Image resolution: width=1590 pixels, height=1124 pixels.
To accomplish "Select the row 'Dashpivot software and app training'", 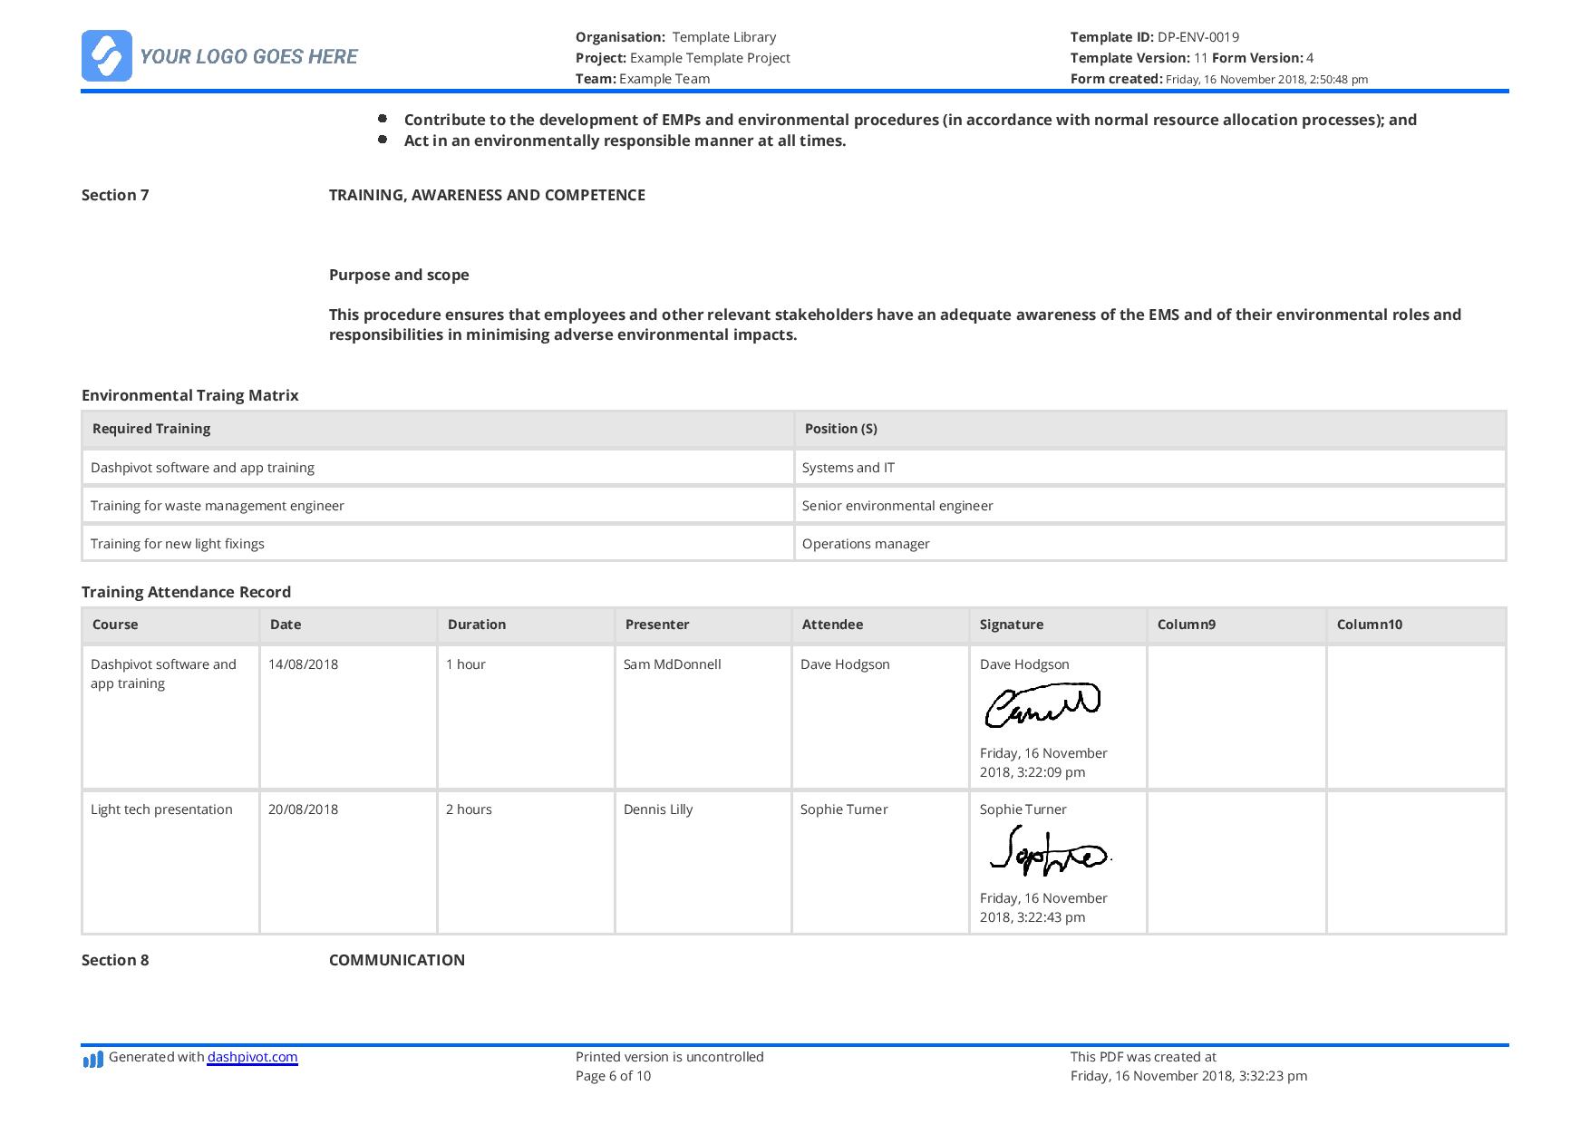I will (201, 468).
